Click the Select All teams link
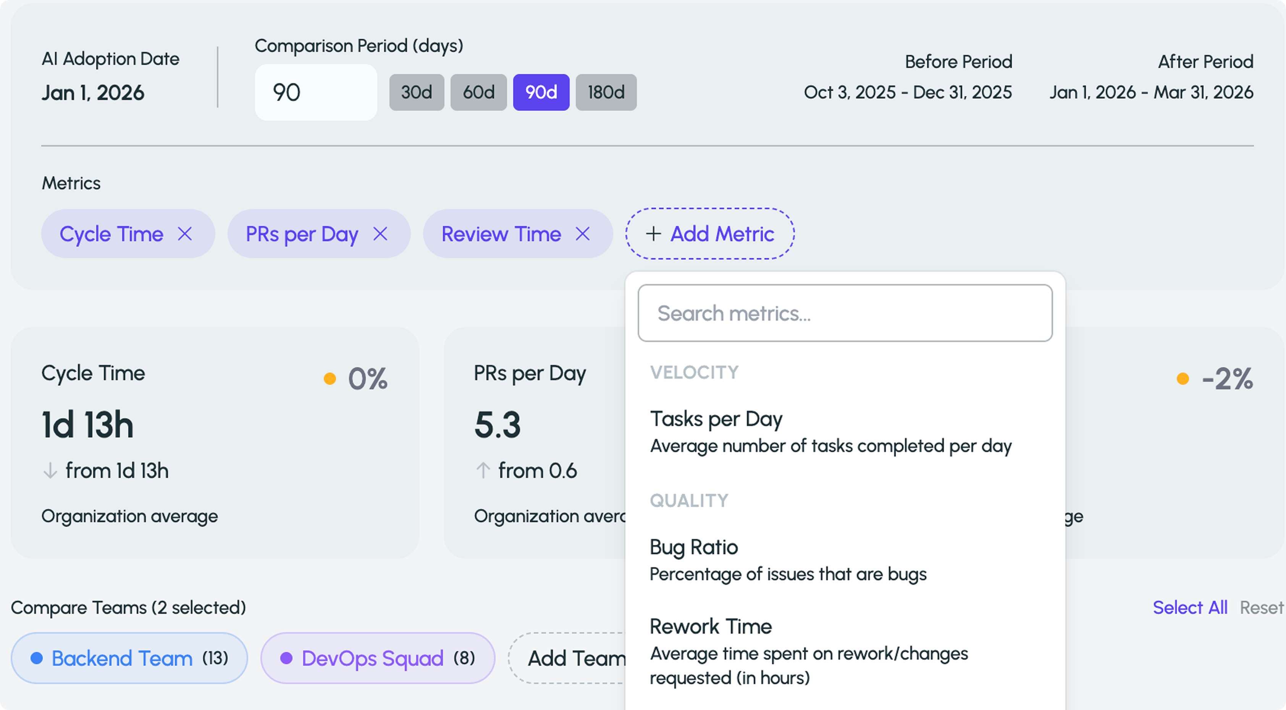Viewport: 1286px width, 710px height. point(1190,607)
